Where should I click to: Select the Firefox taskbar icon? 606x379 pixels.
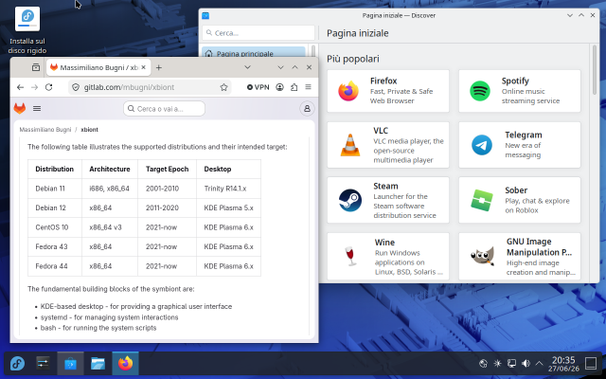[x=125, y=364]
